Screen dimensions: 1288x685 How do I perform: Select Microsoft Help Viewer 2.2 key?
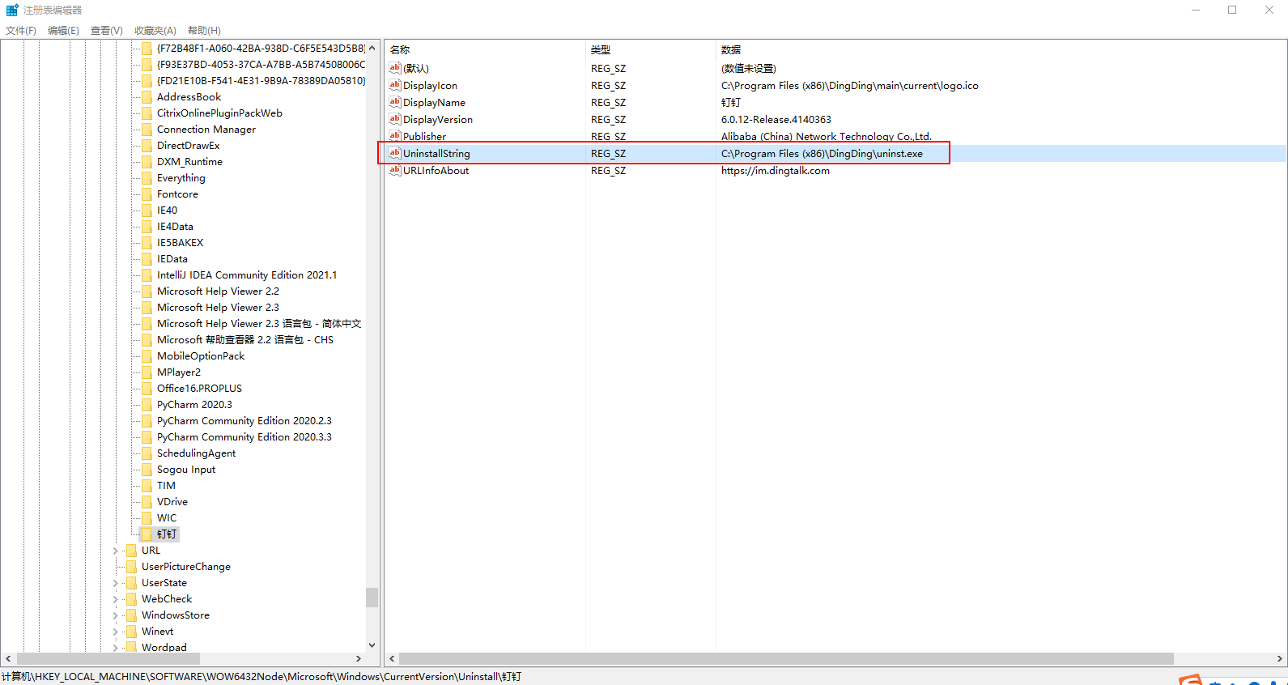[x=218, y=291]
